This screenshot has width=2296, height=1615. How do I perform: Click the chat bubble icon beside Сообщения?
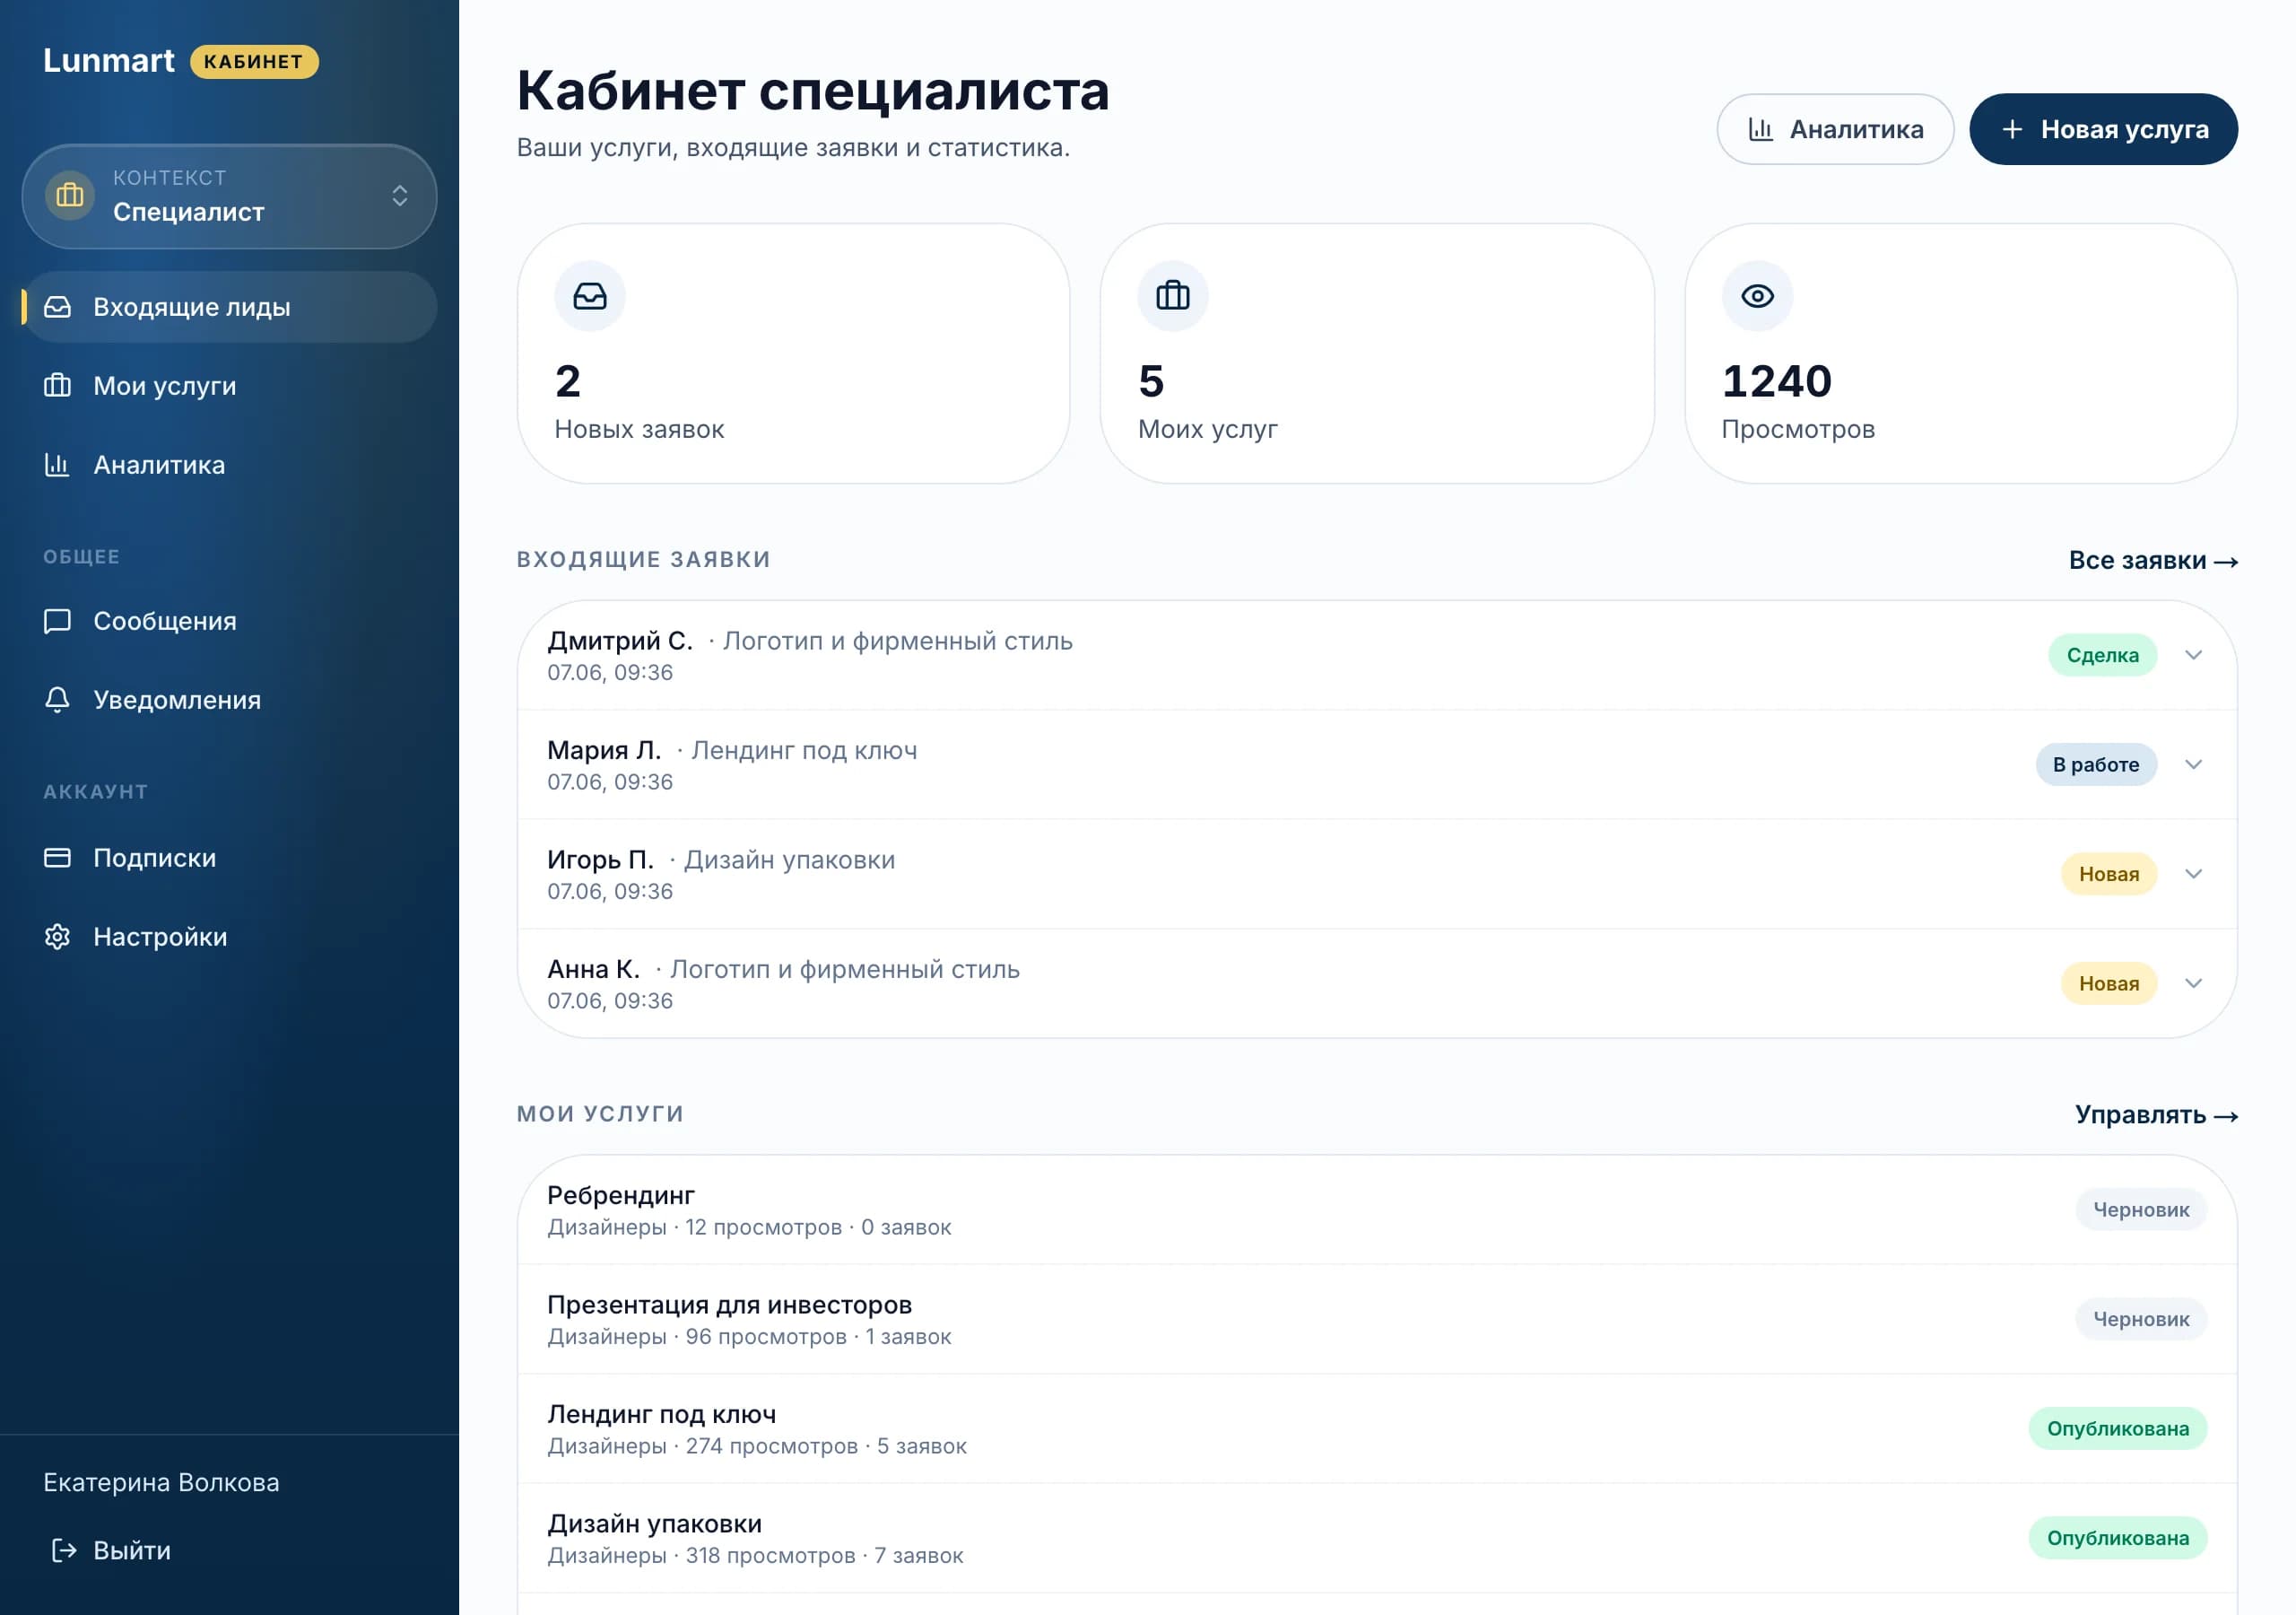(x=57, y=622)
